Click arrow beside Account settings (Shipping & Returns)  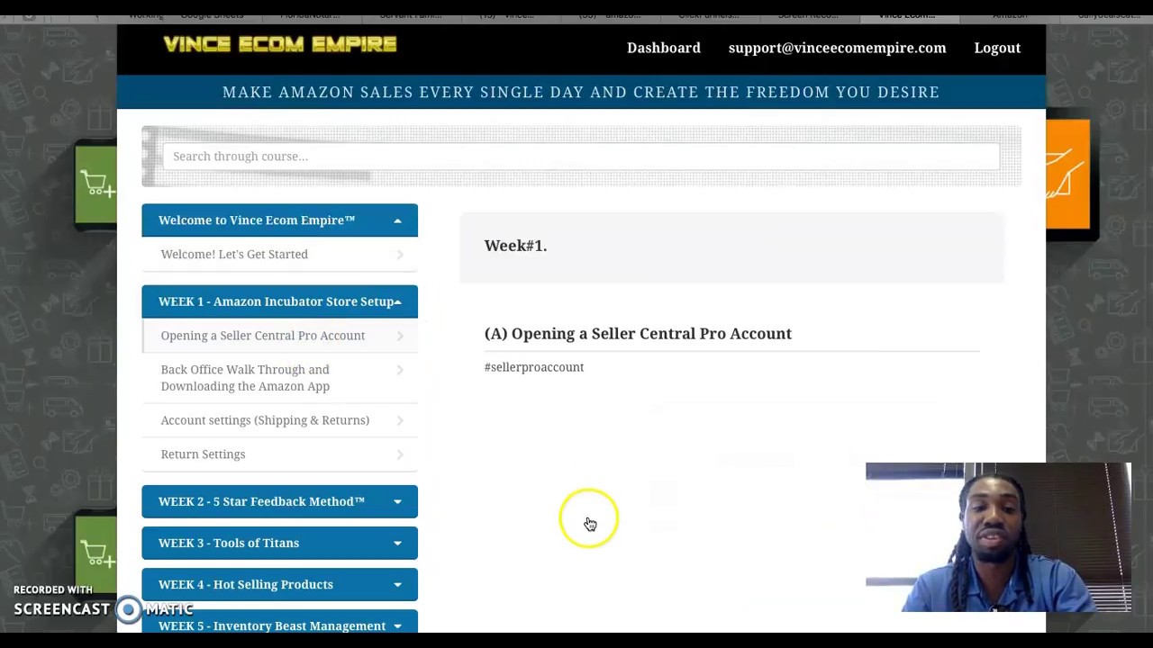pyautogui.click(x=399, y=420)
